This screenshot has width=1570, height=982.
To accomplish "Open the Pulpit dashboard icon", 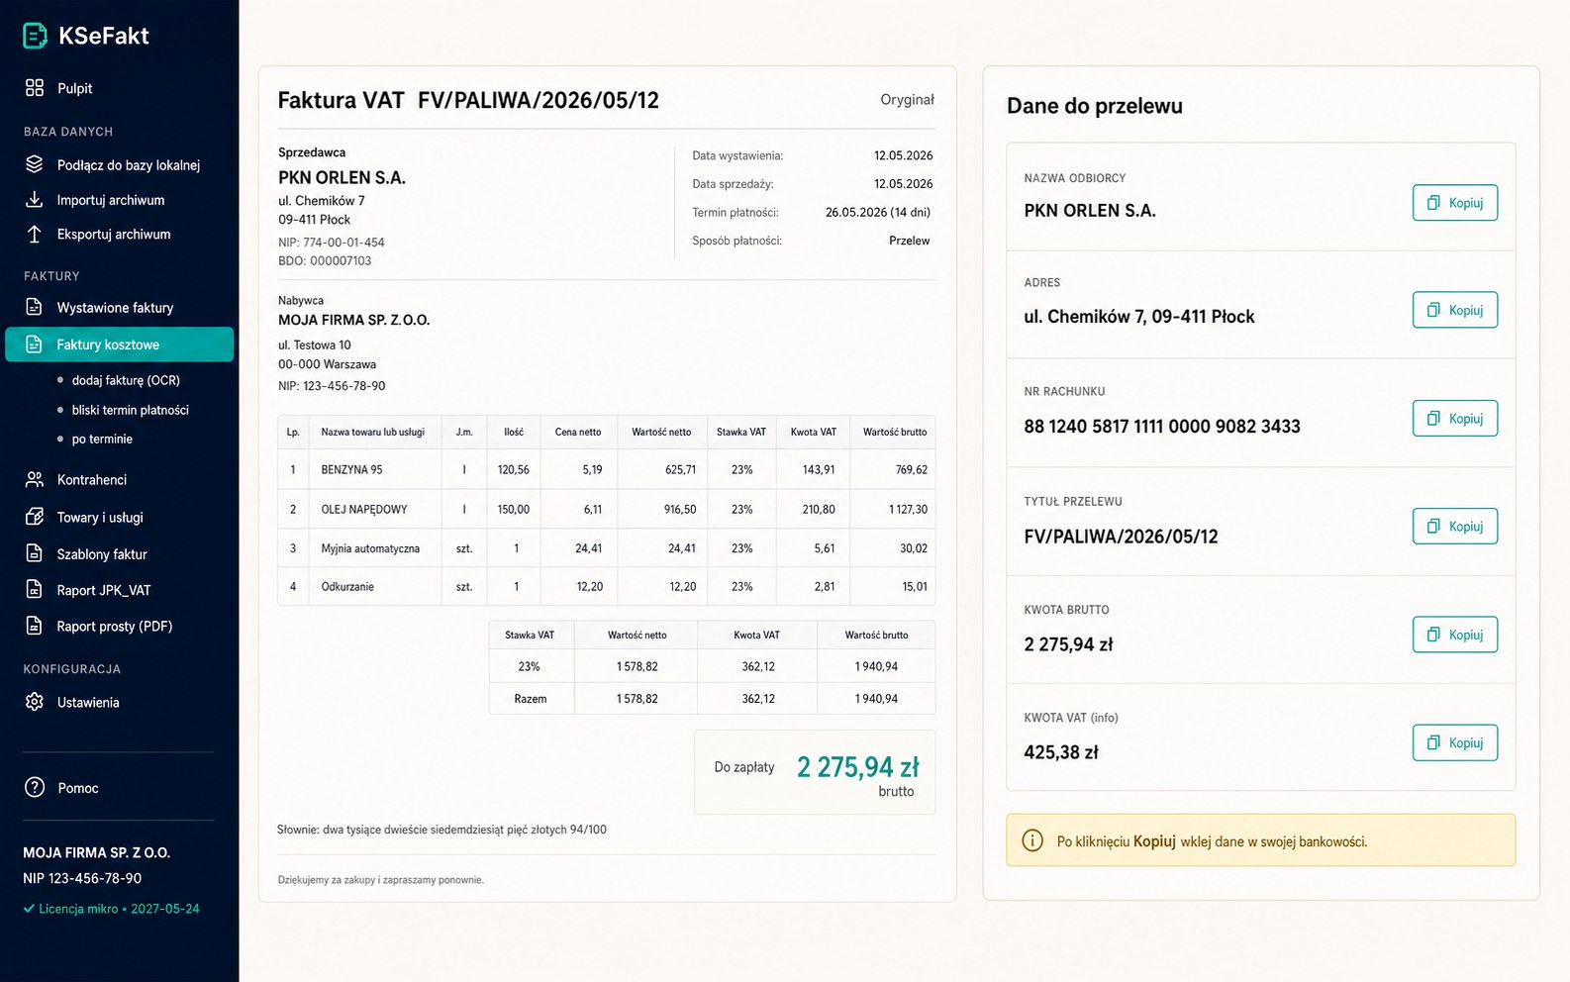I will 35,88.
